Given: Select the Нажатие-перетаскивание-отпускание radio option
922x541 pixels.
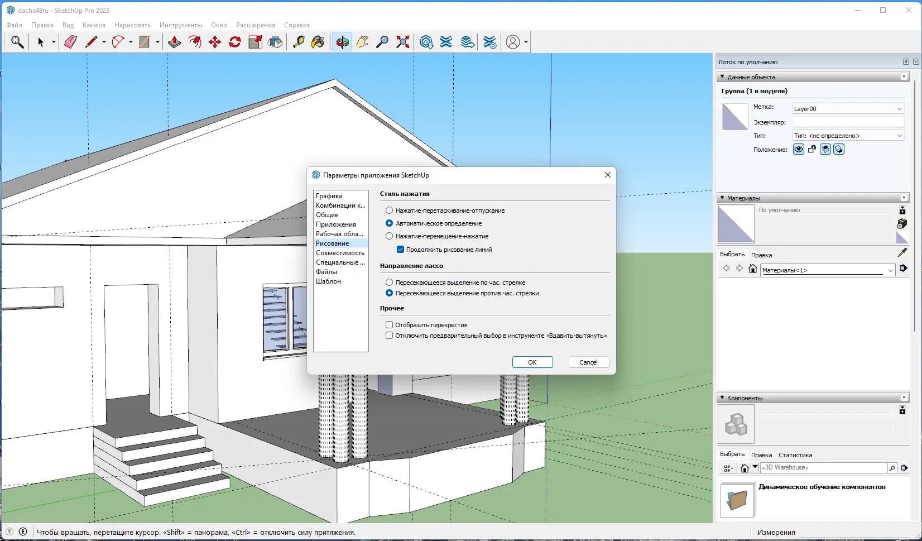Looking at the screenshot, I should [x=390, y=210].
